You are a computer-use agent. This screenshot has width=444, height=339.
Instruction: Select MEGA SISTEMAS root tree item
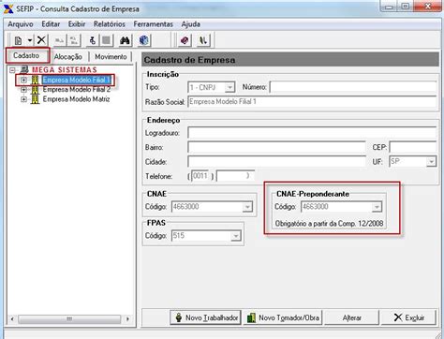click(x=65, y=69)
